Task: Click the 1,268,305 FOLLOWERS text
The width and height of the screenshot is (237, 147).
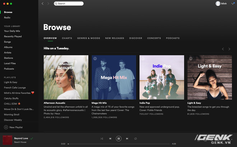Action: click(104, 117)
